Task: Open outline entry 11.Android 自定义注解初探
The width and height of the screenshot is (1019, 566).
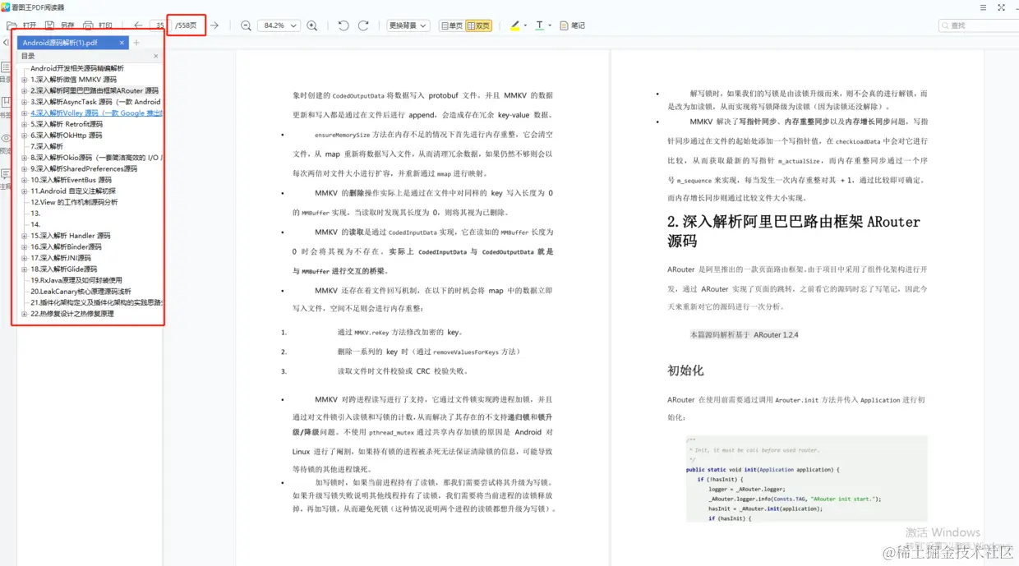Action: (73, 191)
